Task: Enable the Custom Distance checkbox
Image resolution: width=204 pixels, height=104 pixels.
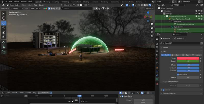Action: coord(165,82)
